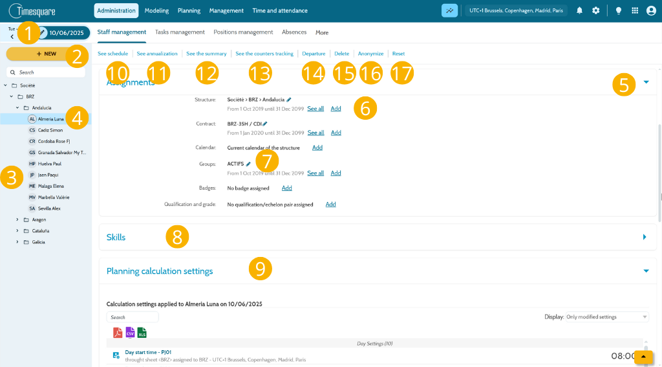This screenshot has height=367, width=662.
Task: Open the user profile icon
Action: (x=651, y=10)
